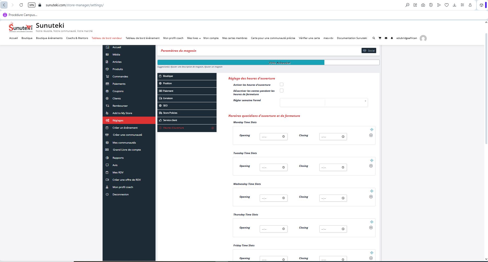
Task: Enable the 'Activer les heures d'ouverture' checkbox
Action: point(281,84)
